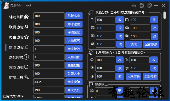Focus the 修改队伍 ① input showing 0
This screenshot has width=170, height=101.
[x=105, y=91]
